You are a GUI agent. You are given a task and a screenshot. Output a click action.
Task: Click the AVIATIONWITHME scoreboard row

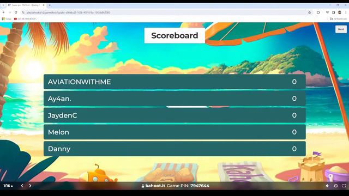(174, 82)
